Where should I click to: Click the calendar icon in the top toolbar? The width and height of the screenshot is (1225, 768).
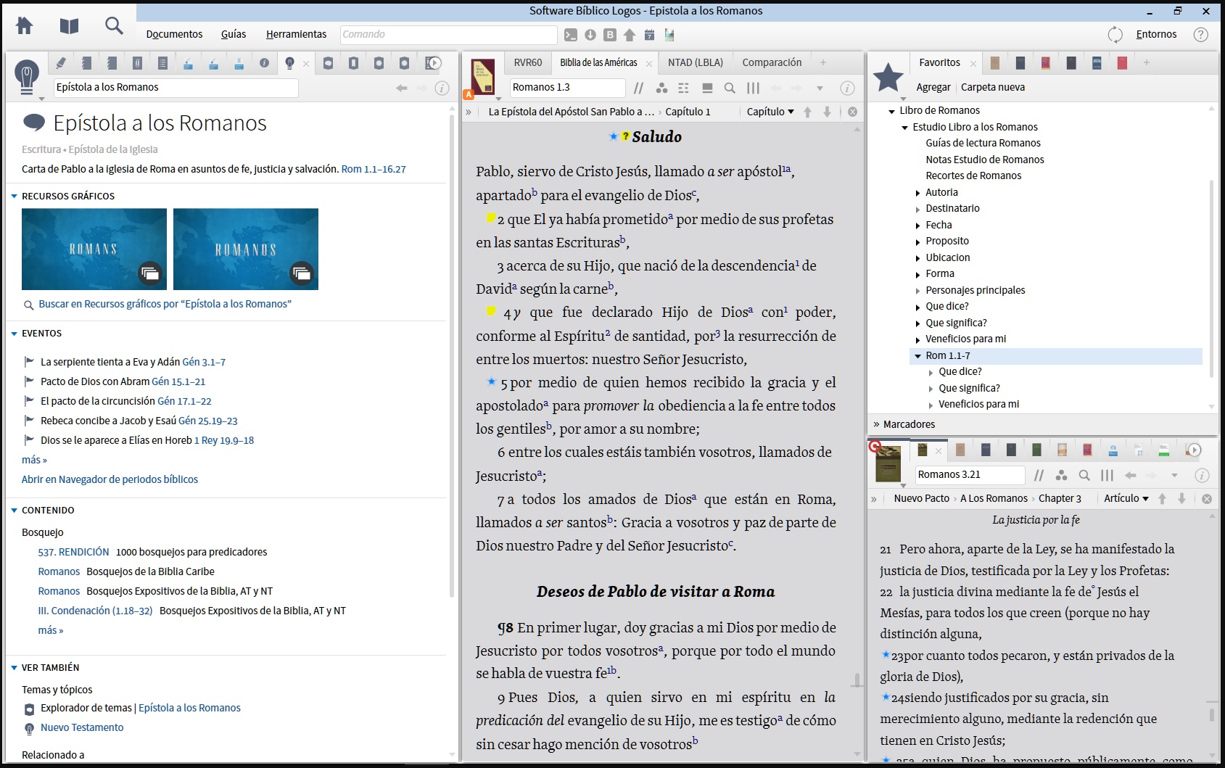(x=649, y=34)
